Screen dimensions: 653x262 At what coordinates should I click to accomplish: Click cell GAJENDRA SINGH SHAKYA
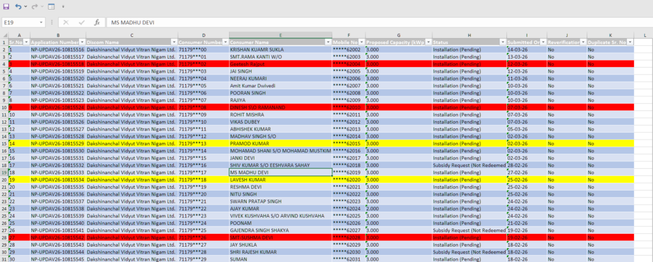(281, 230)
